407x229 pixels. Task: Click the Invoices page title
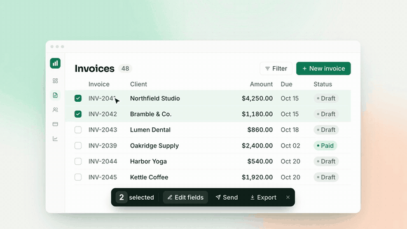coord(95,69)
